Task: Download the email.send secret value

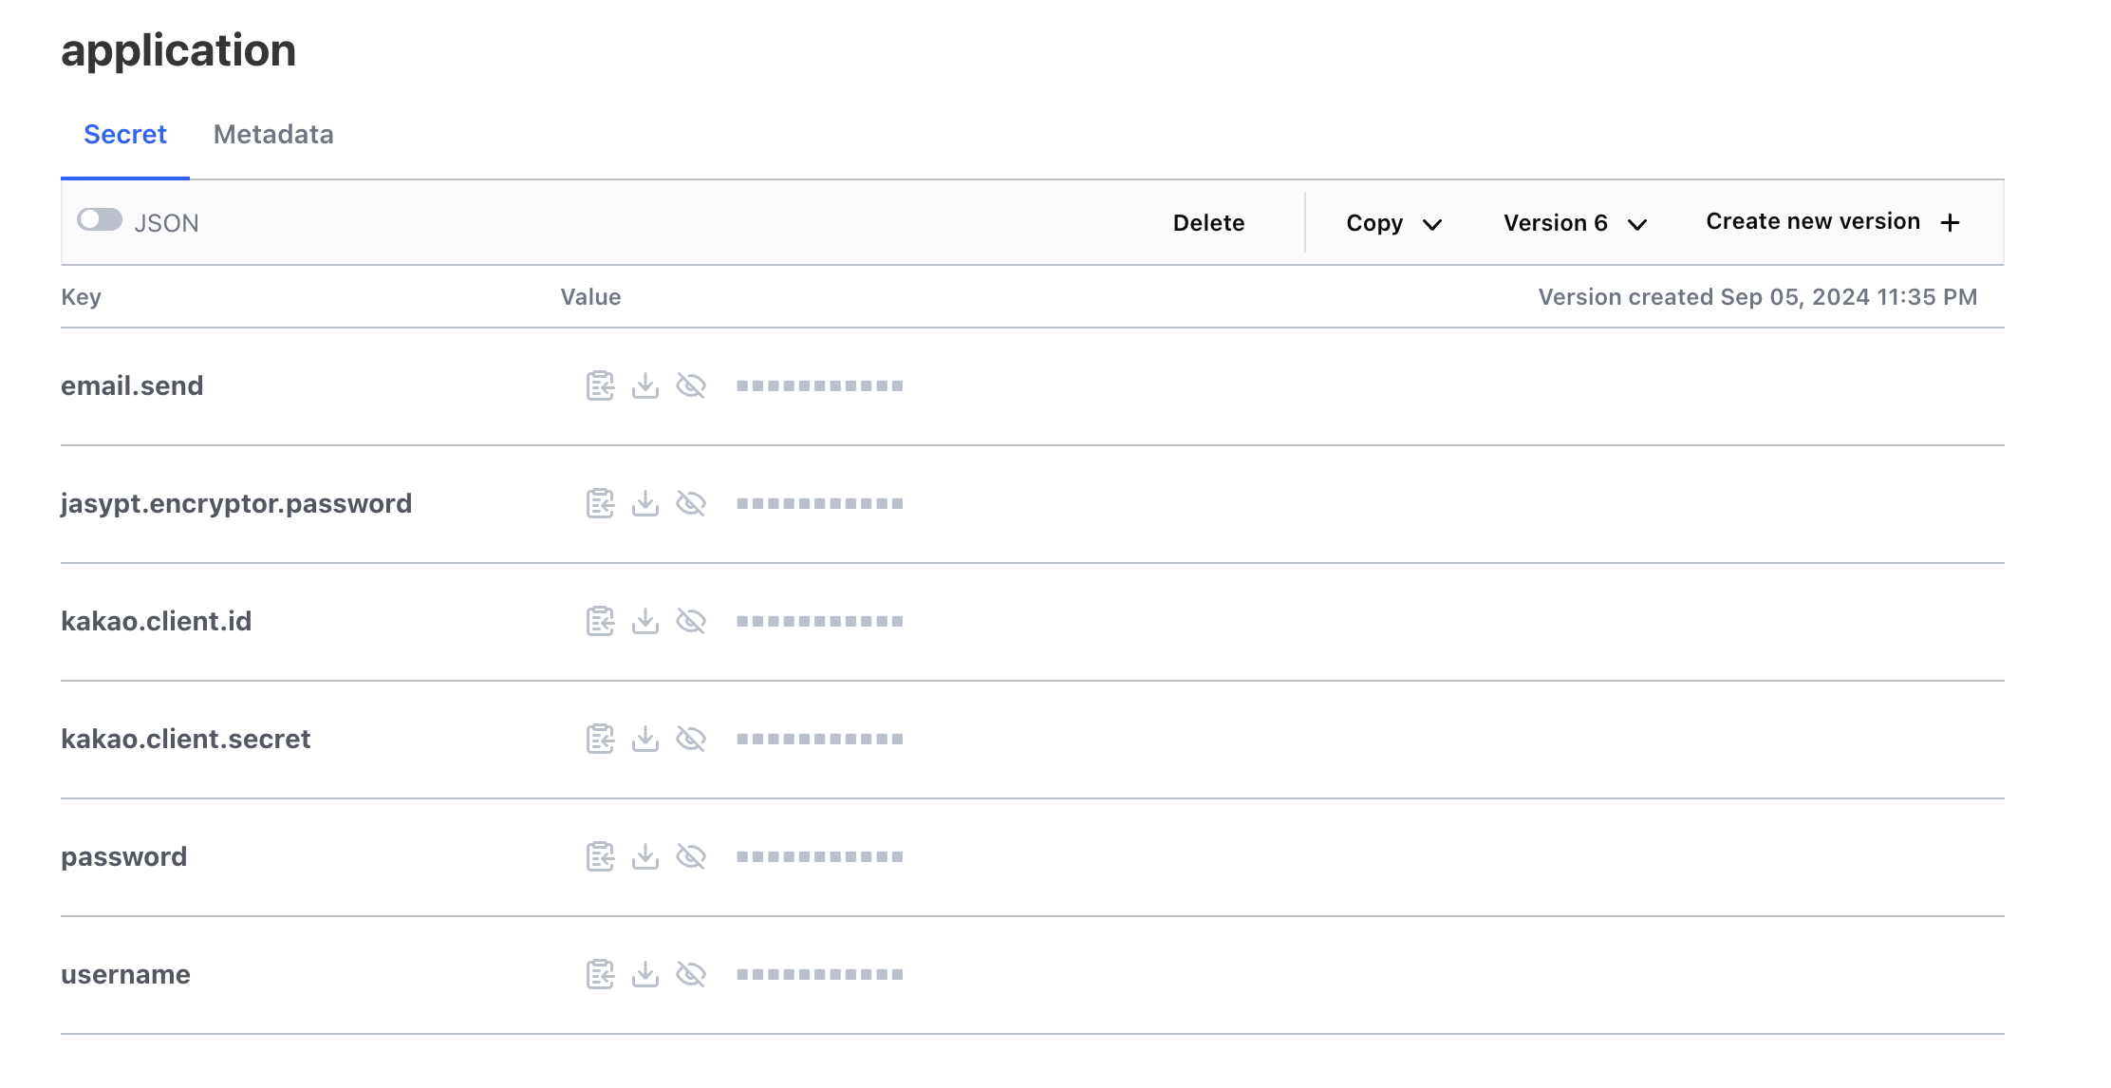Action: tap(645, 385)
